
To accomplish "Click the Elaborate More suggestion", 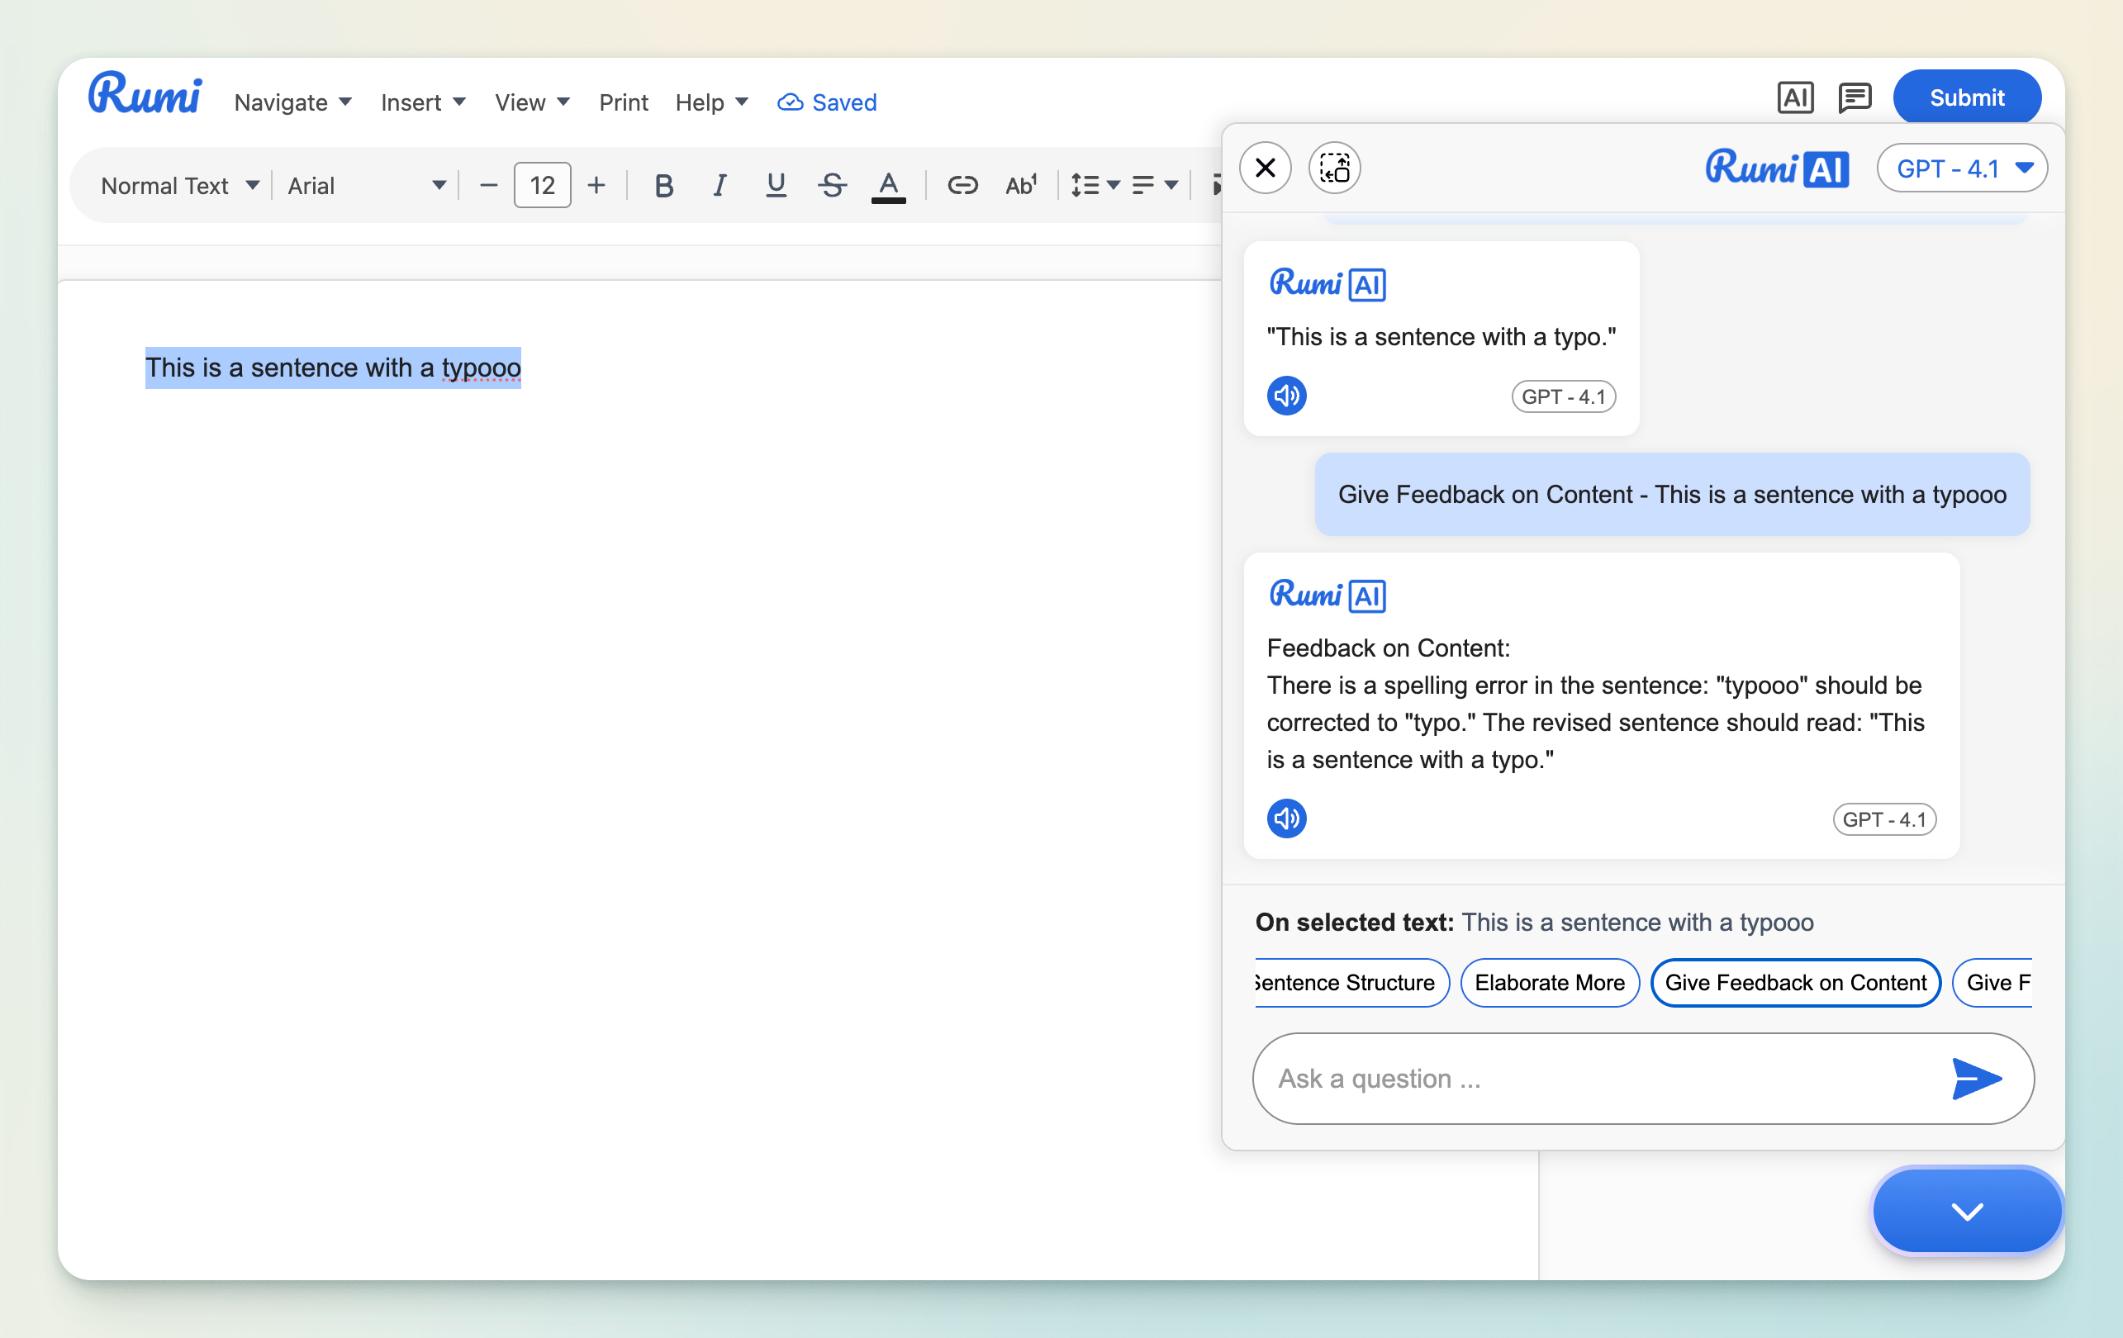I will [x=1549, y=982].
